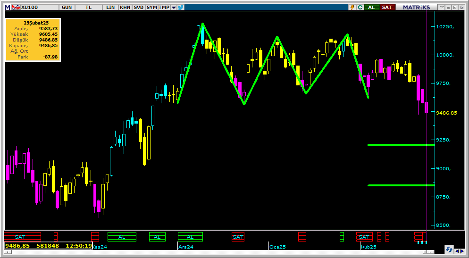Click the MATRIKS brand button
The height and width of the screenshot is (258, 469).
416,7
